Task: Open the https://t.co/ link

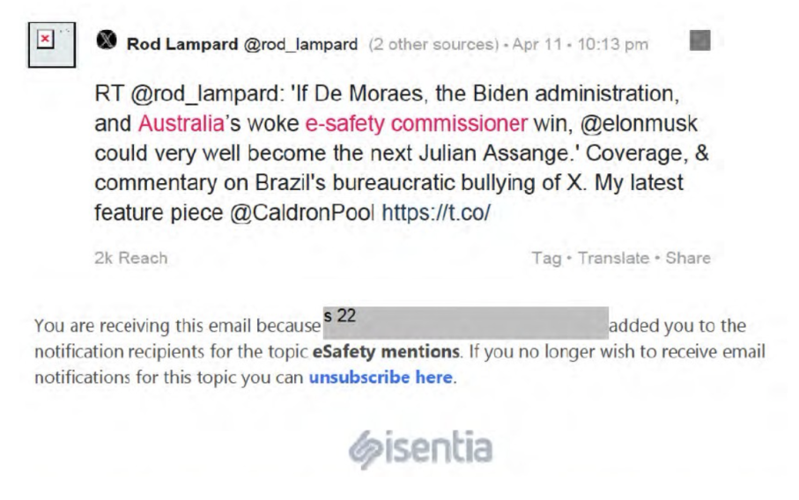Action: (x=437, y=214)
